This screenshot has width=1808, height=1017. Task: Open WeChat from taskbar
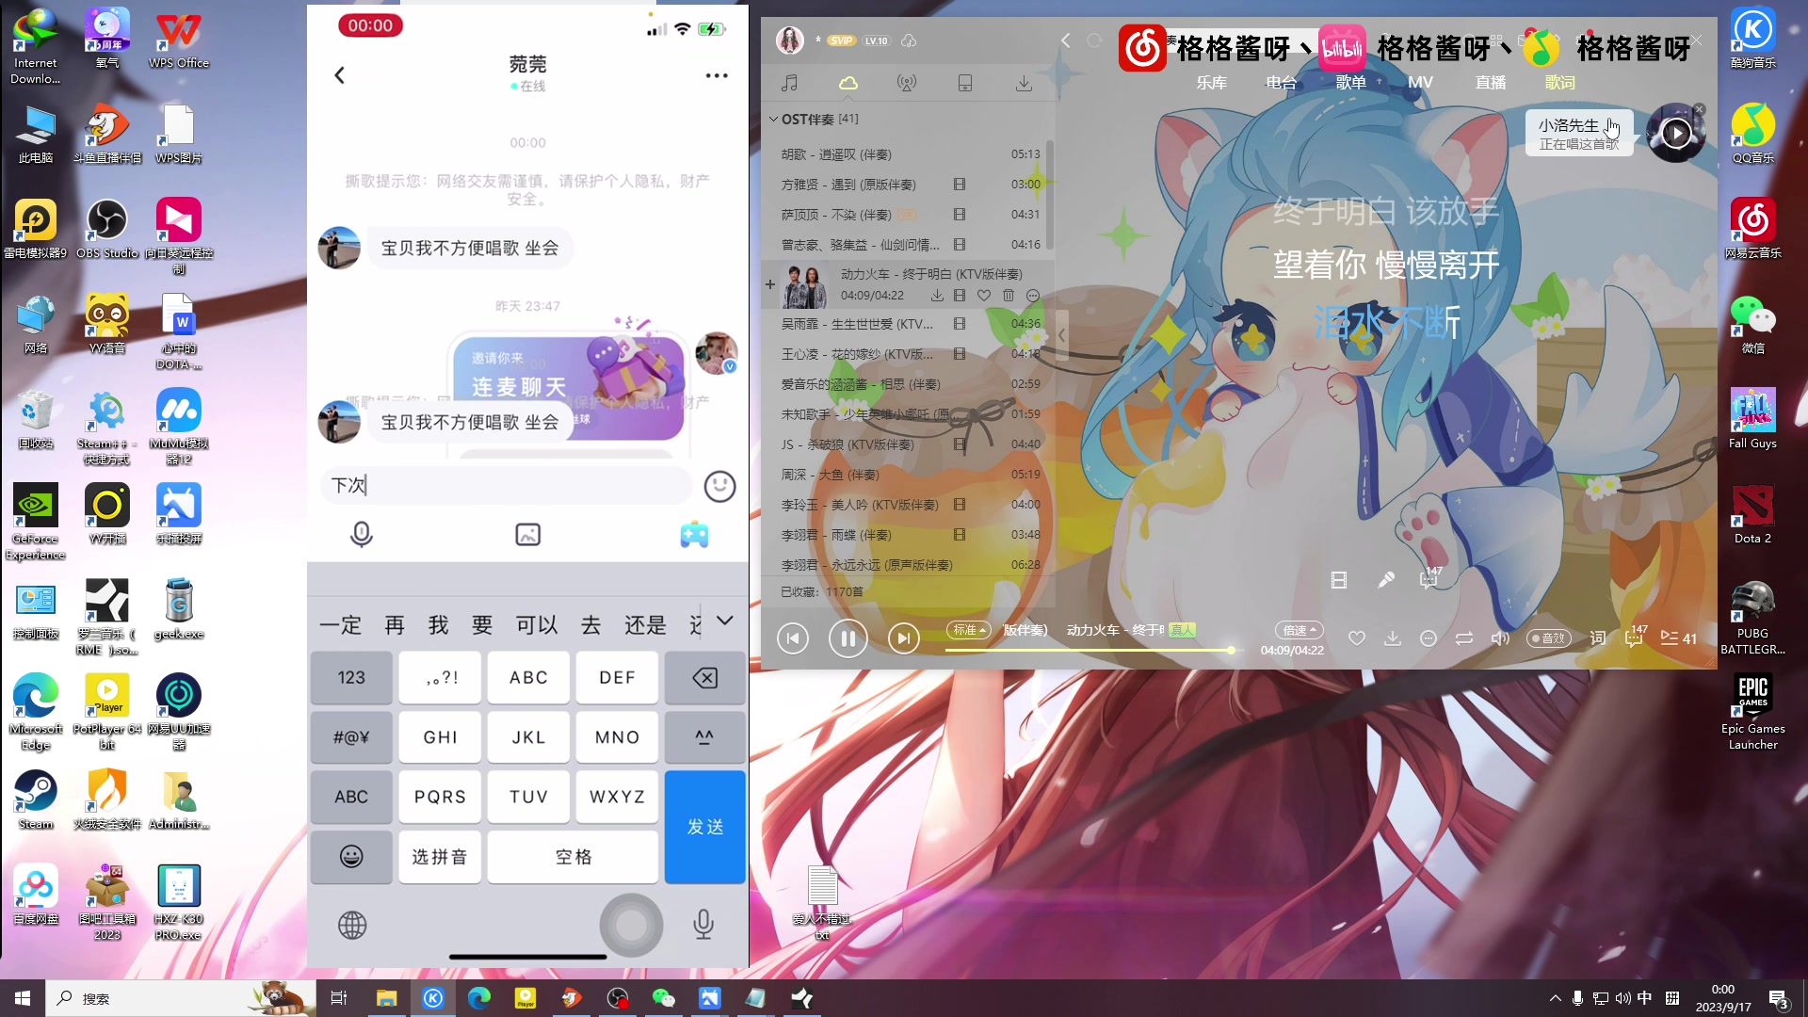click(x=663, y=998)
